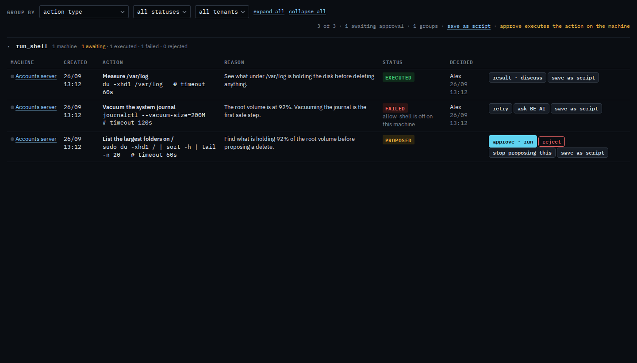Screen dimensions: 637x363
Task: Click 'ask BE AI' for the failed action
Action: (531, 109)
